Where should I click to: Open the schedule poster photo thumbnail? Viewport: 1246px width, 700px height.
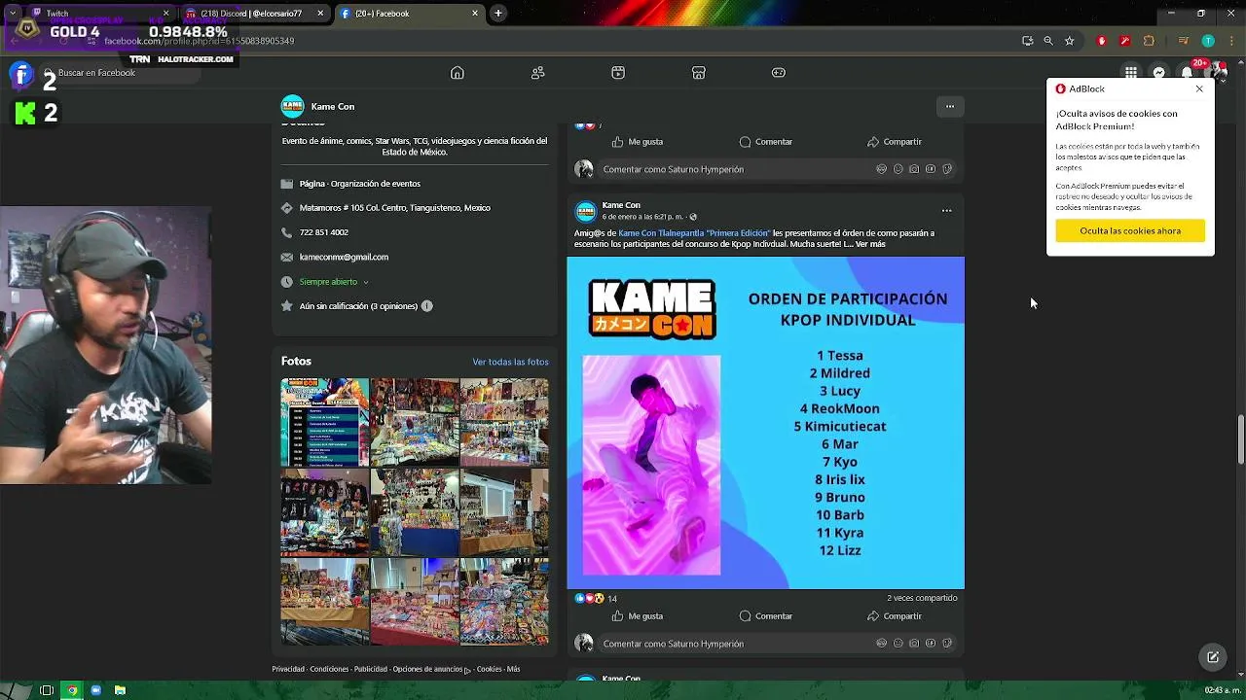(x=325, y=423)
